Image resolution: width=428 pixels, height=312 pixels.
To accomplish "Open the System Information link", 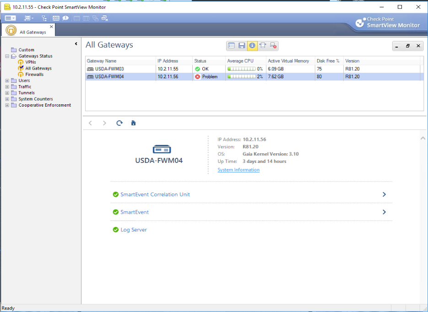I will tap(238, 170).
